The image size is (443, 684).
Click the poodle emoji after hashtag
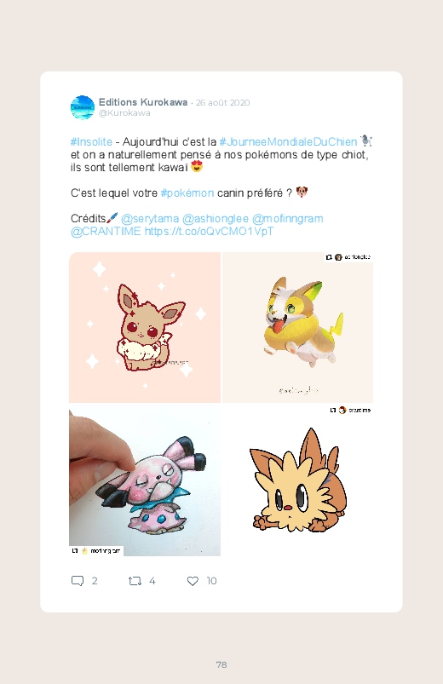(366, 141)
